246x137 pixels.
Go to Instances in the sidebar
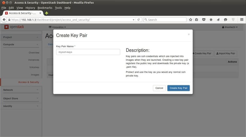(34, 60)
